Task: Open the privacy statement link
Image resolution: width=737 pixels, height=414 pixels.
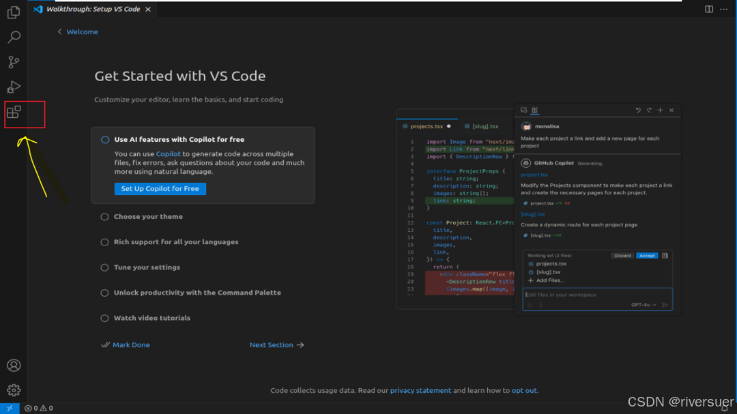Action: [420, 390]
